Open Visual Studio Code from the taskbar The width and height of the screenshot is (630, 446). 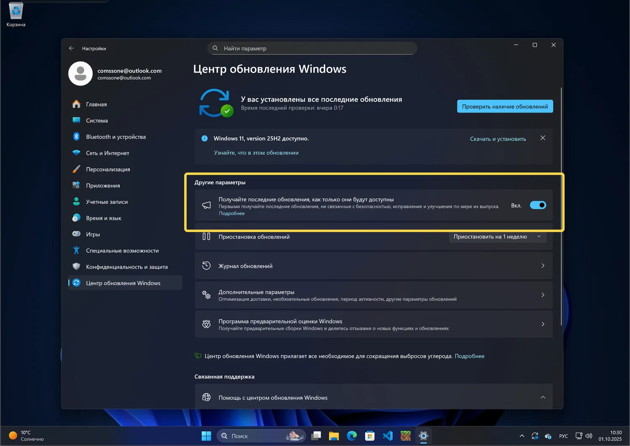click(388, 436)
